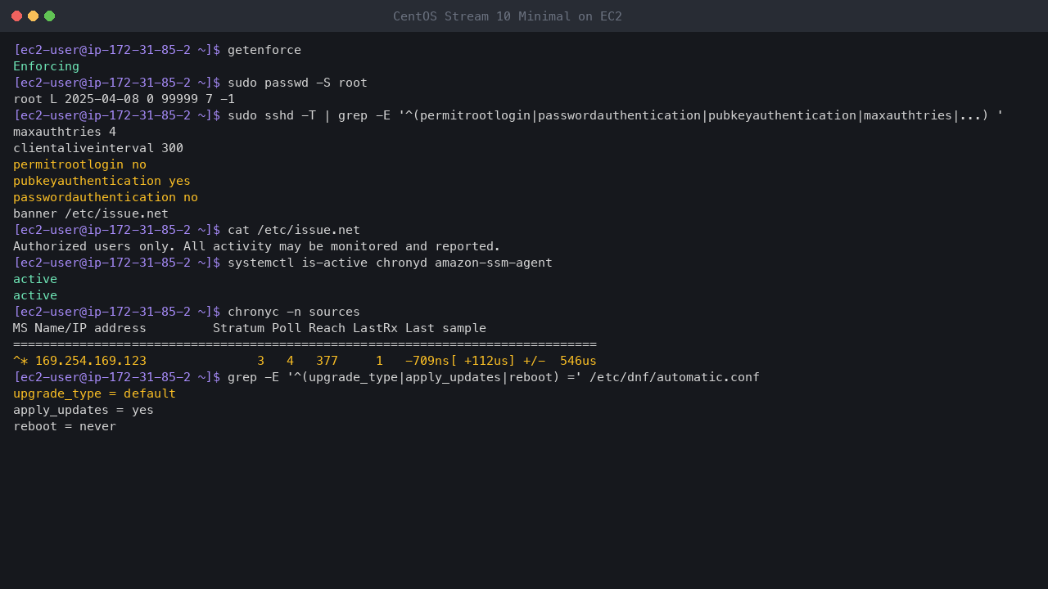Click the 'passwordauthentication no' line
1048x589 pixels.
[106, 197]
